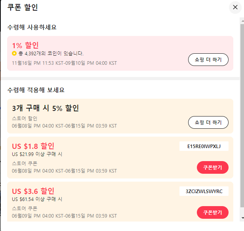Click 쇼핑 더 하기 on the 1% 할인 card
Viewport: 244px width, 231px height.
(208, 60)
